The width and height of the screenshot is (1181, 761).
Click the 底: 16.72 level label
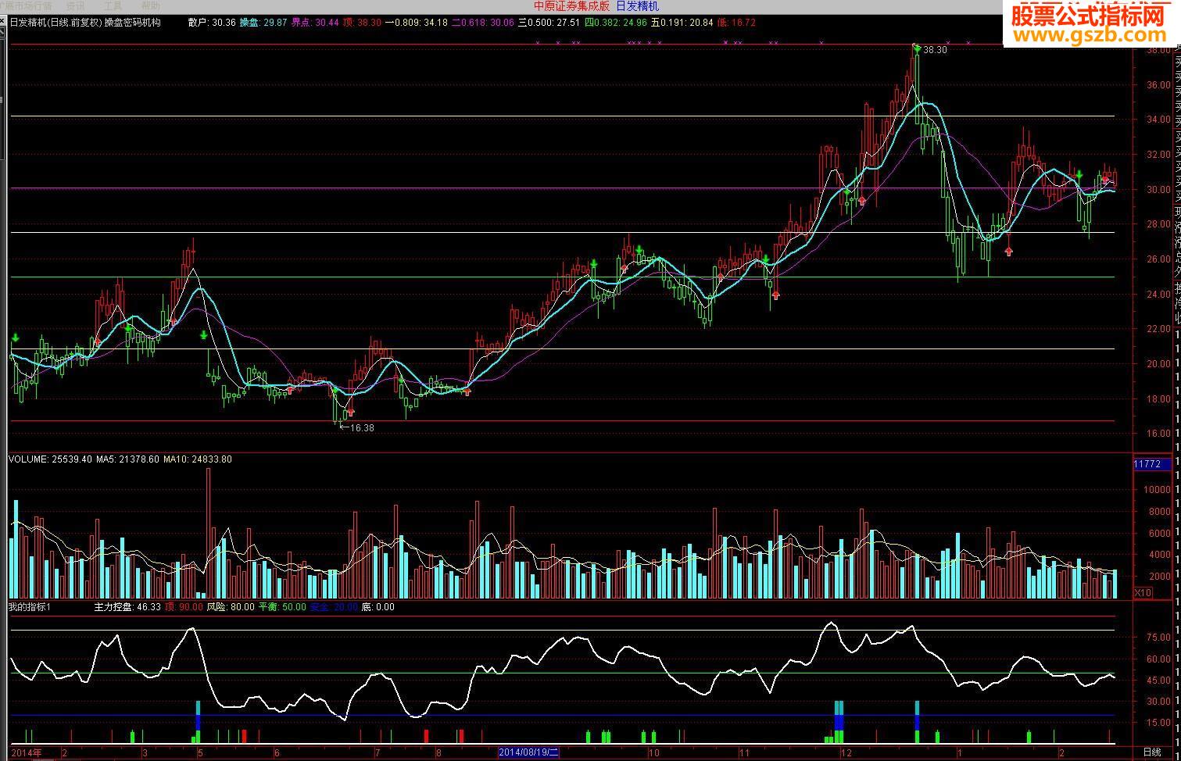coord(737,23)
